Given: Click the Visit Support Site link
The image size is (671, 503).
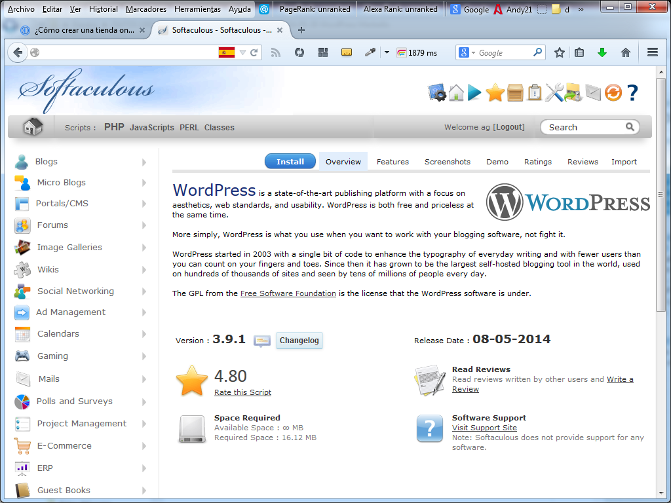Looking at the screenshot, I should point(484,428).
